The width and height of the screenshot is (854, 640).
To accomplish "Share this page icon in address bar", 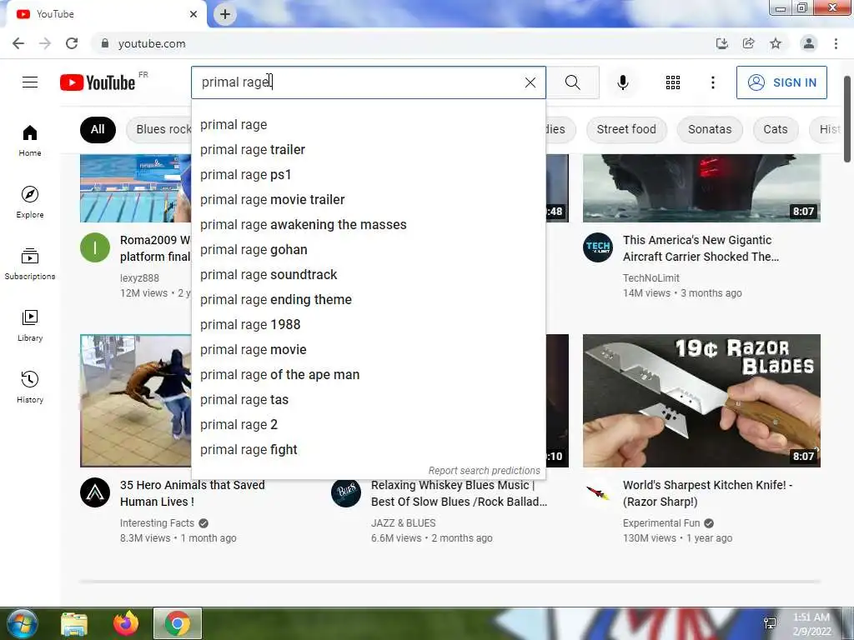I will [749, 43].
